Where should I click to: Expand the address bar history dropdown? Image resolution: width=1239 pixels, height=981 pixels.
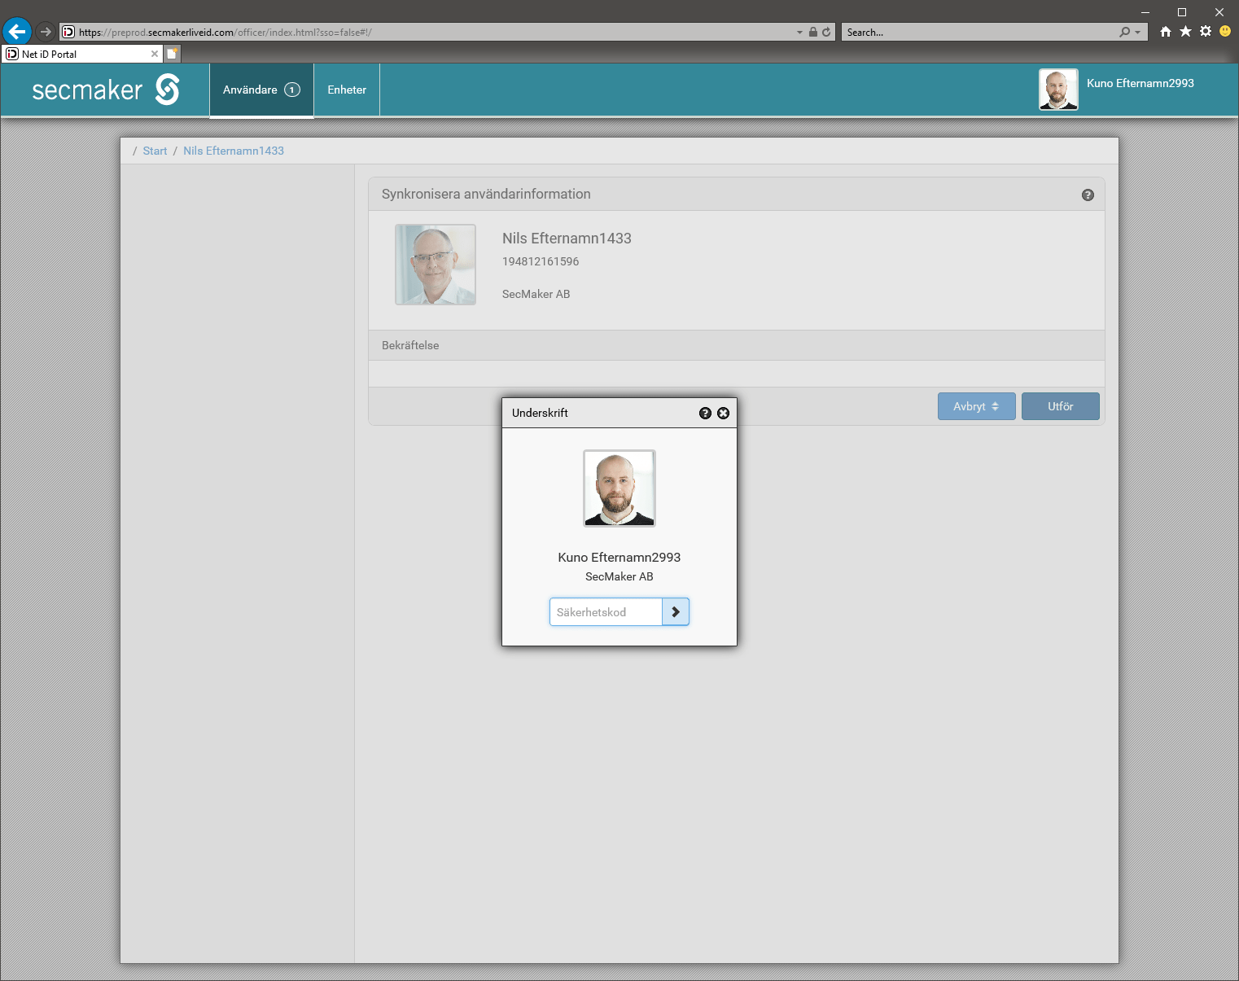click(x=799, y=33)
